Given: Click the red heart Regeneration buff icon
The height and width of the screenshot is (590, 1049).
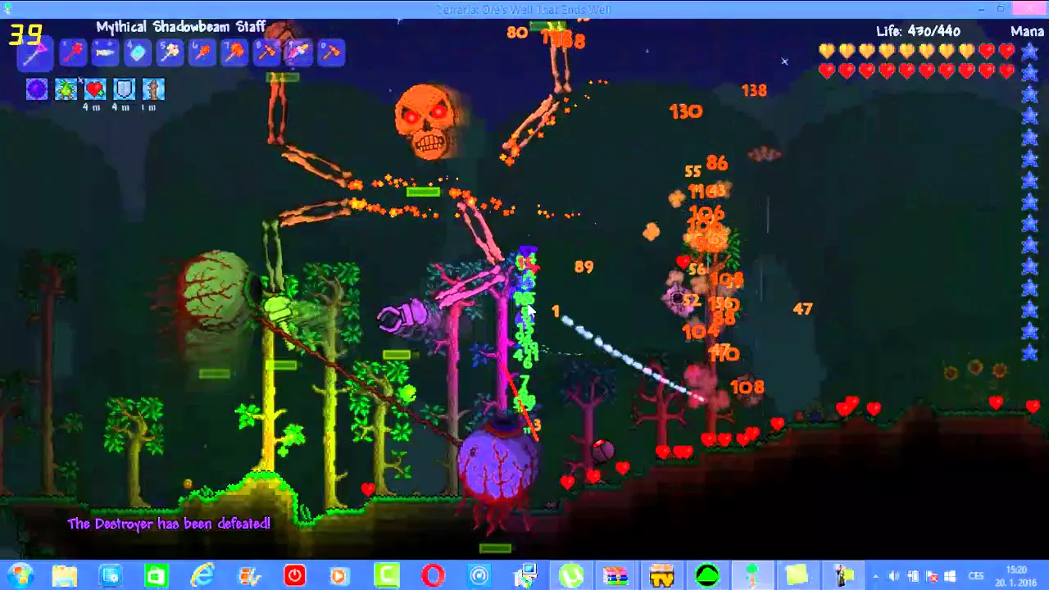Looking at the screenshot, I should [x=95, y=89].
